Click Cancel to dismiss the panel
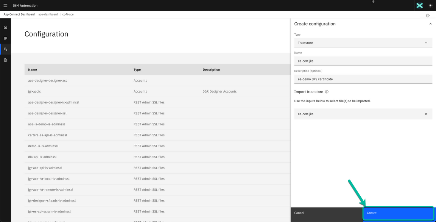The width and height of the screenshot is (436, 222). click(x=299, y=213)
